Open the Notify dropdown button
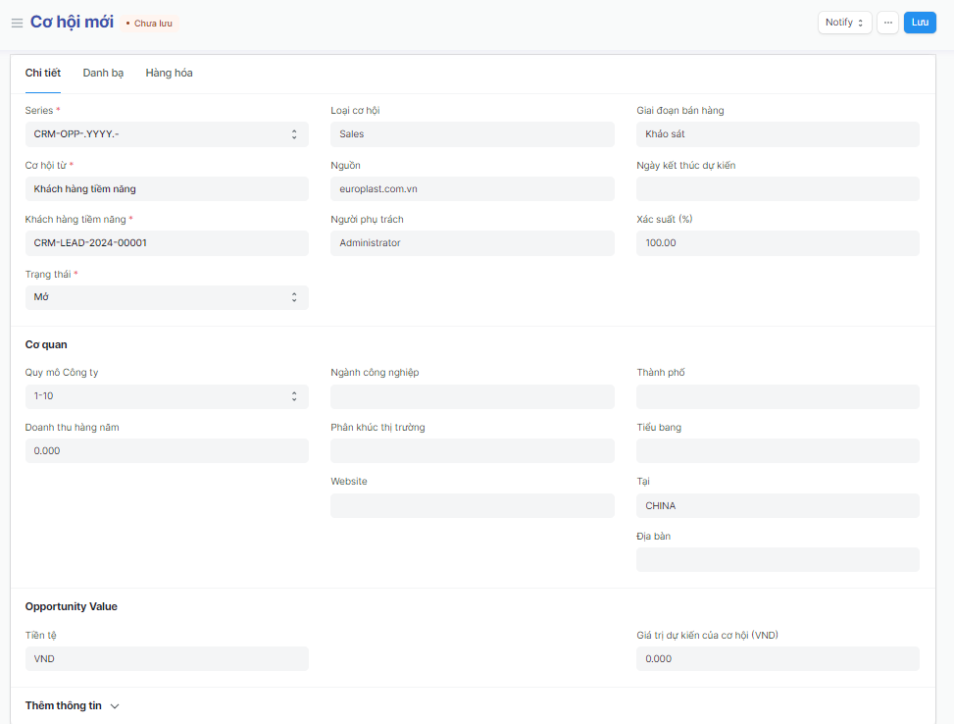The image size is (954, 724). 844,23
